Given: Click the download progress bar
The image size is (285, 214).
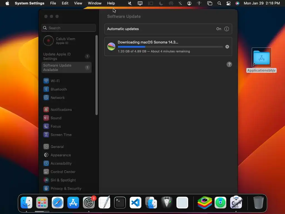Looking at the screenshot, I should click(170, 47).
